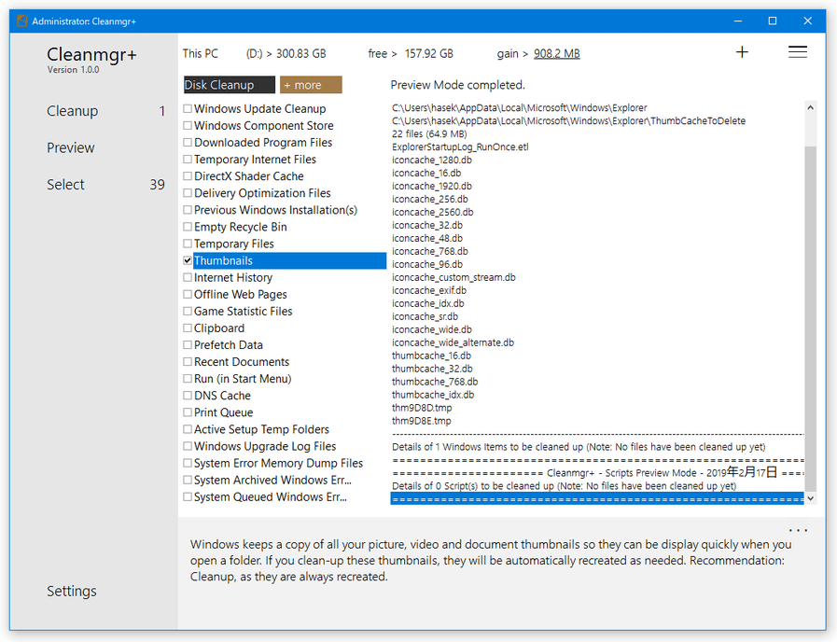Click System Error Memory Dump Files label
837x642 pixels.
click(x=278, y=463)
